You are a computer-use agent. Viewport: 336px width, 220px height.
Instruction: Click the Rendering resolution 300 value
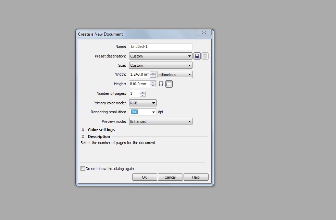click(134, 112)
